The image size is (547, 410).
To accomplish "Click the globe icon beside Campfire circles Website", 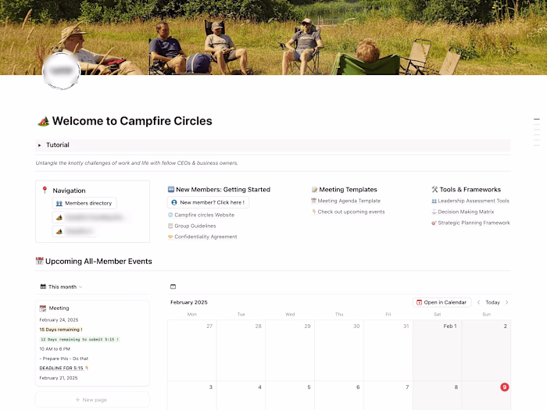I will tap(170, 215).
